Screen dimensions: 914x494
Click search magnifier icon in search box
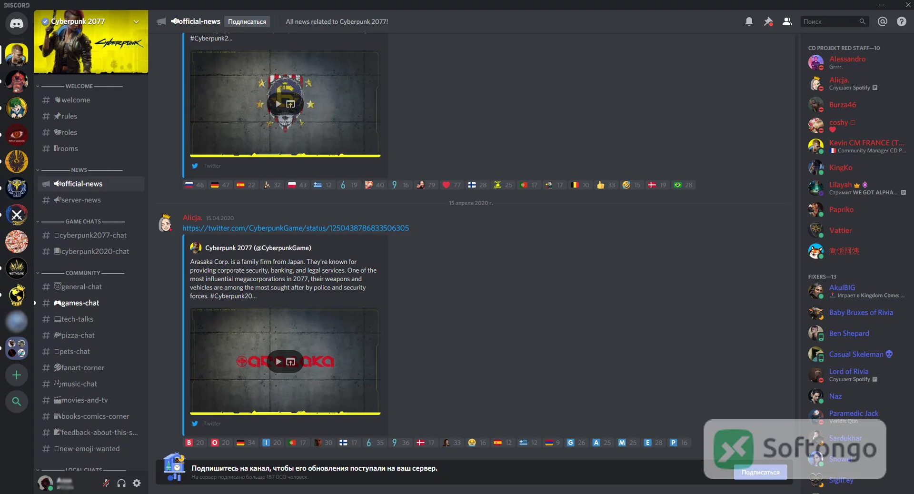pyautogui.click(x=862, y=21)
